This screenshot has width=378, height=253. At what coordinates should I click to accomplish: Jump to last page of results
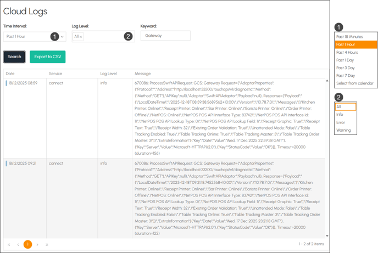click(47, 244)
